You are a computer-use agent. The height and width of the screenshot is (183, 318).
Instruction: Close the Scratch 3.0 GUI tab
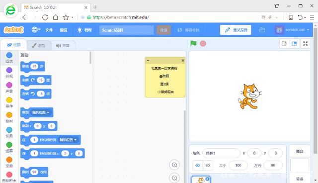tap(86, 7)
